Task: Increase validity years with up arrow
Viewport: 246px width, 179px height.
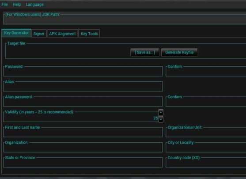Action: [161, 112]
